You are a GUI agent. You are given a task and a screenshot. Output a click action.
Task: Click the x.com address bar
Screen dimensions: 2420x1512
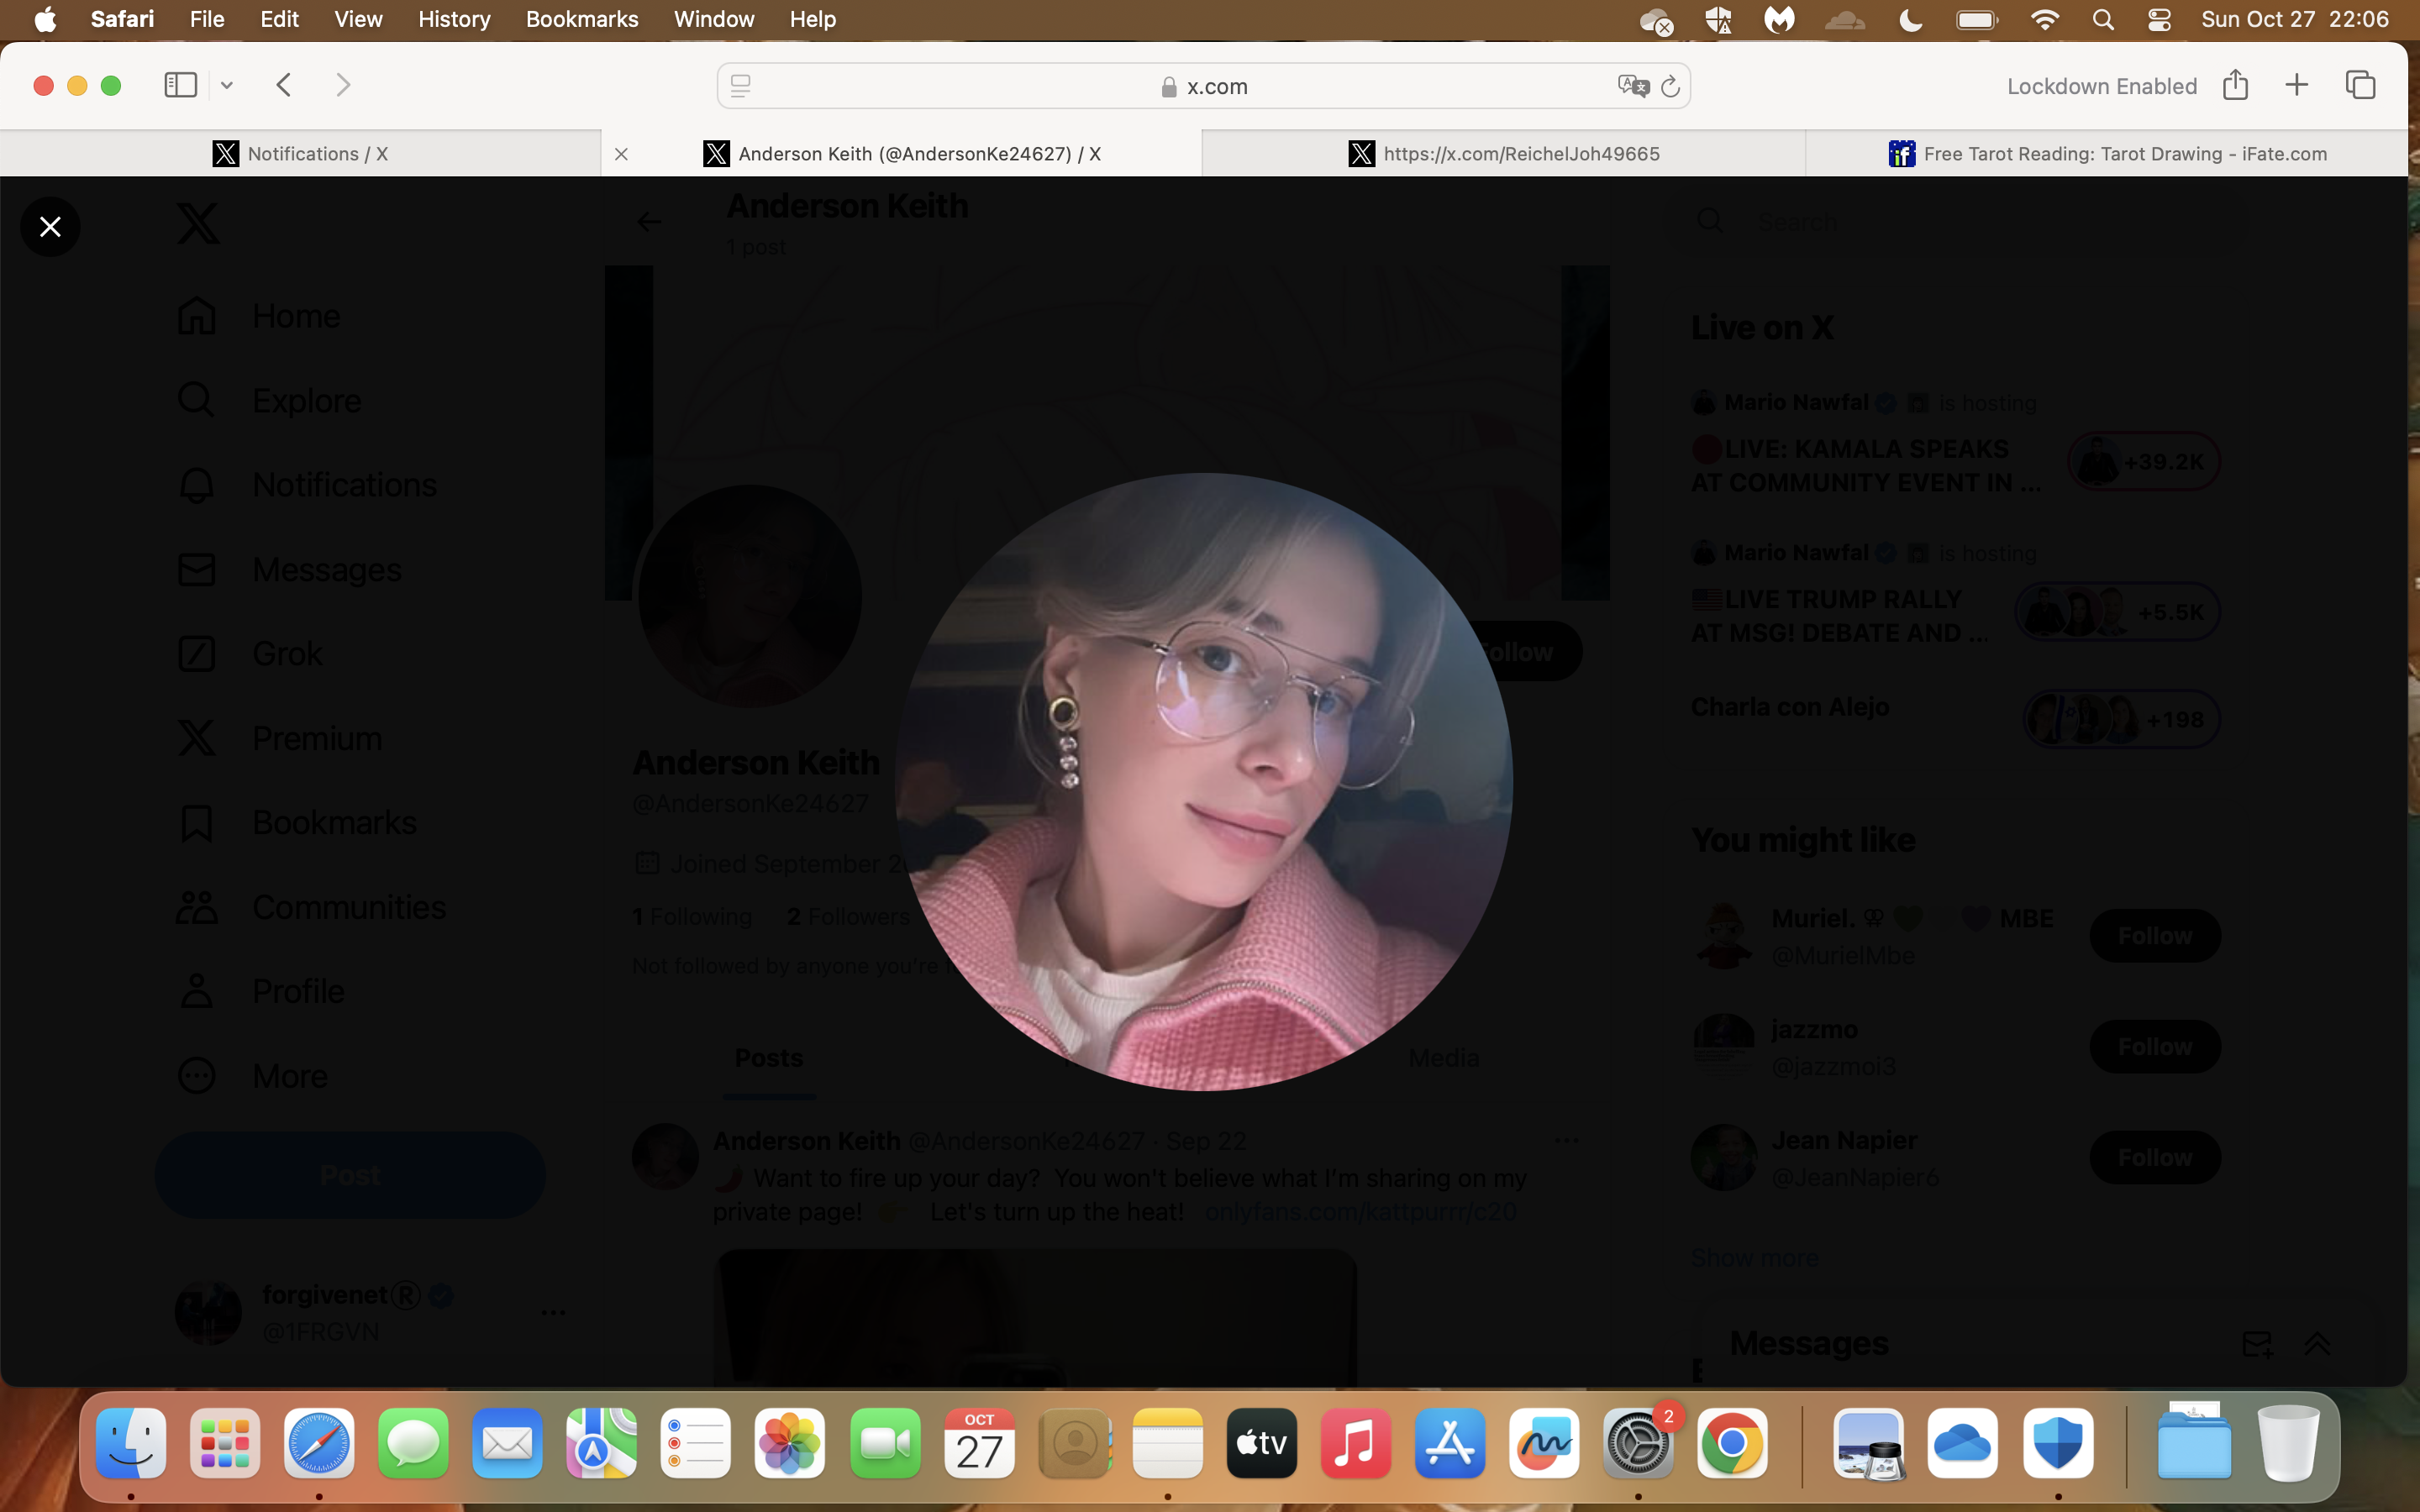pyautogui.click(x=1203, y=86)
